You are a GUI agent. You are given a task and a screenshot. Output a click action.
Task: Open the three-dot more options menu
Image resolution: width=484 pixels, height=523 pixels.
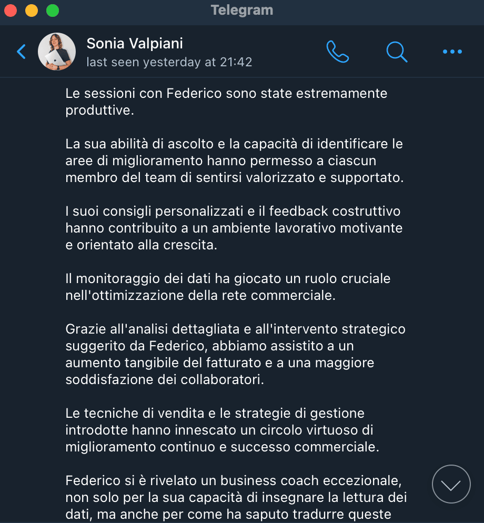tap(452, 52)
